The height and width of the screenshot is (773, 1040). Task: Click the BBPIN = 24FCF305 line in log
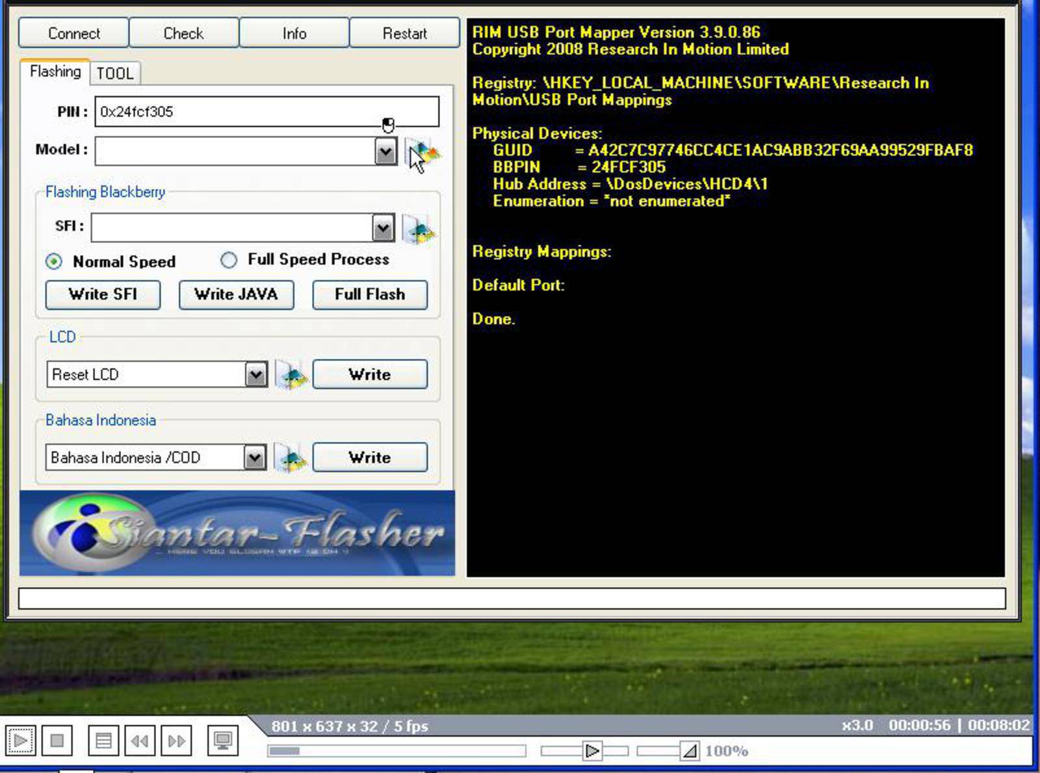(579, 167)
